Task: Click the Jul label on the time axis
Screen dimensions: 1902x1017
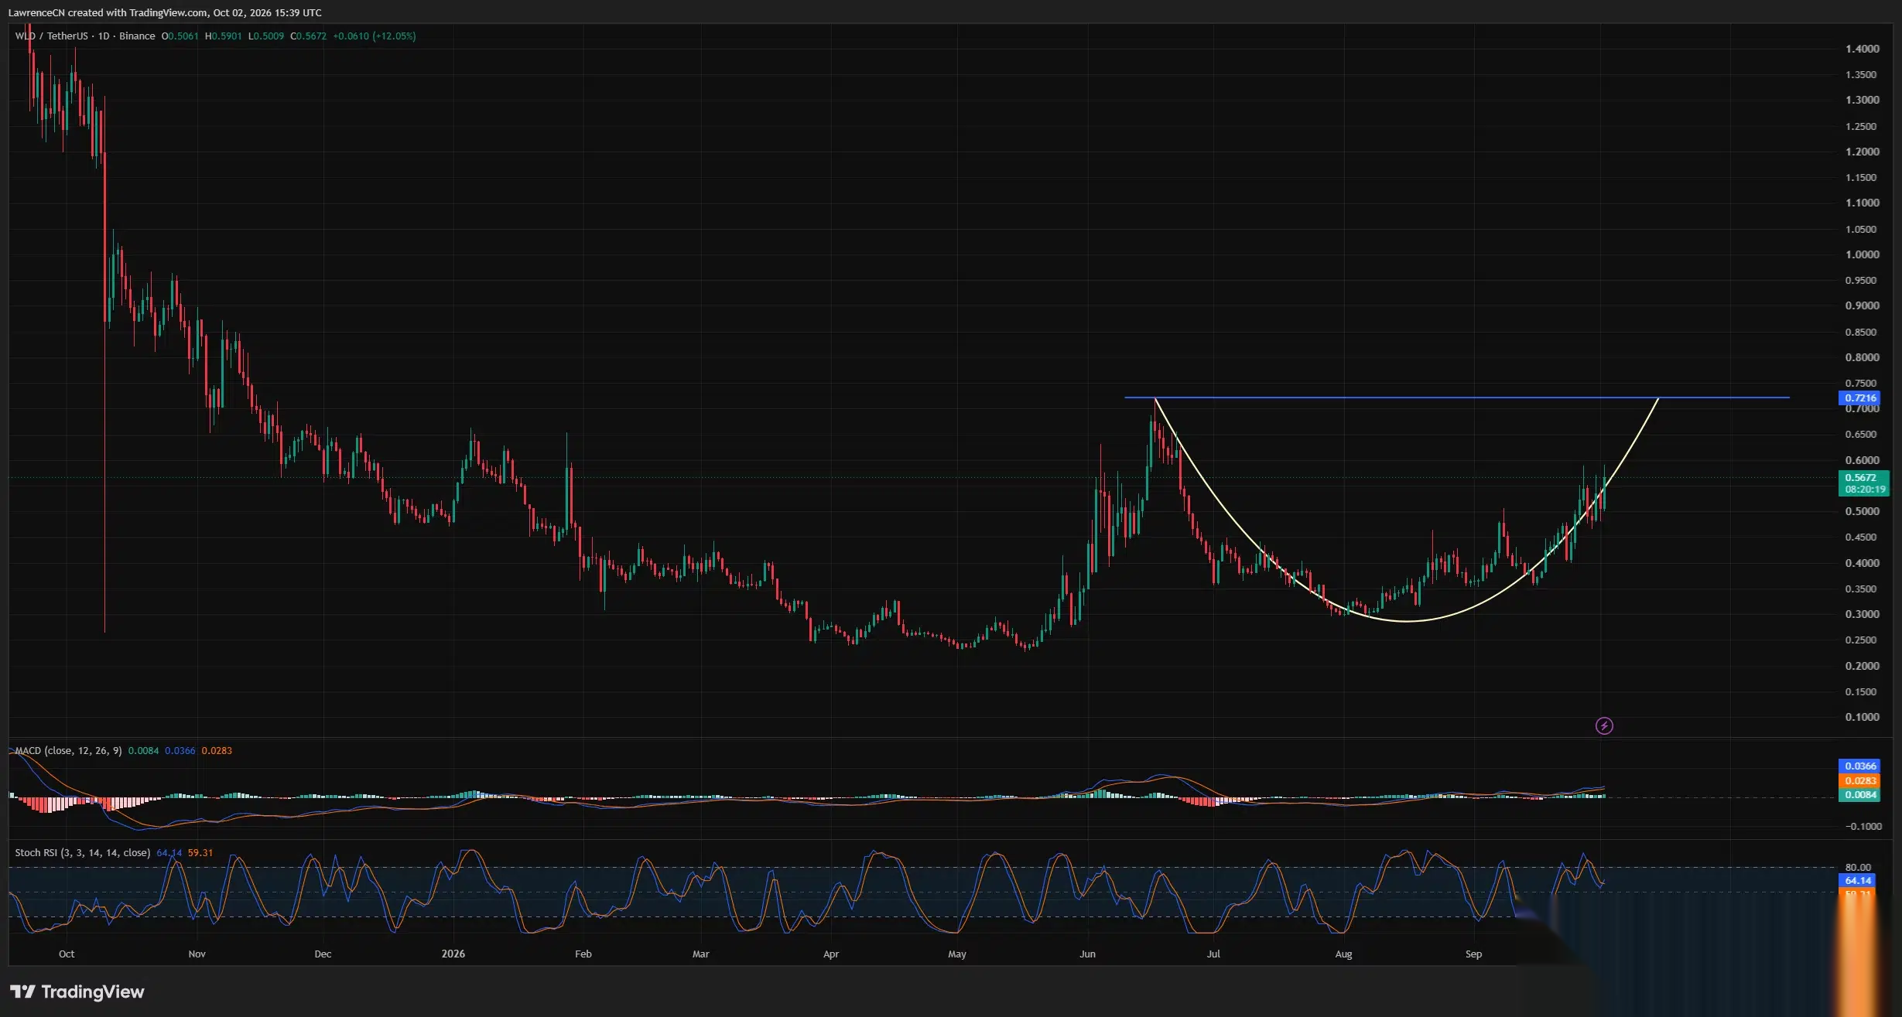Action: pyautogui.click(x=1213, y=954)
